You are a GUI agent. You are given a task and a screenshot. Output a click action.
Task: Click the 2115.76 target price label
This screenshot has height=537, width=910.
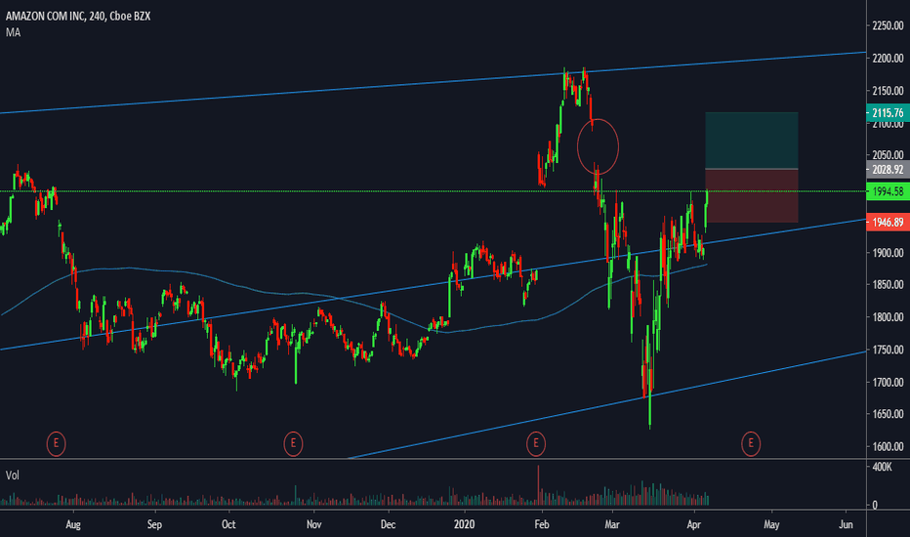pos(888,112)
